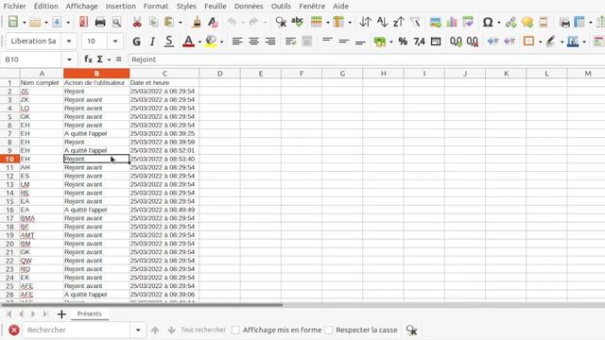This screenshot has width=605, height=340.
Task: Run the spelling check icon
Action: point(297,22)
